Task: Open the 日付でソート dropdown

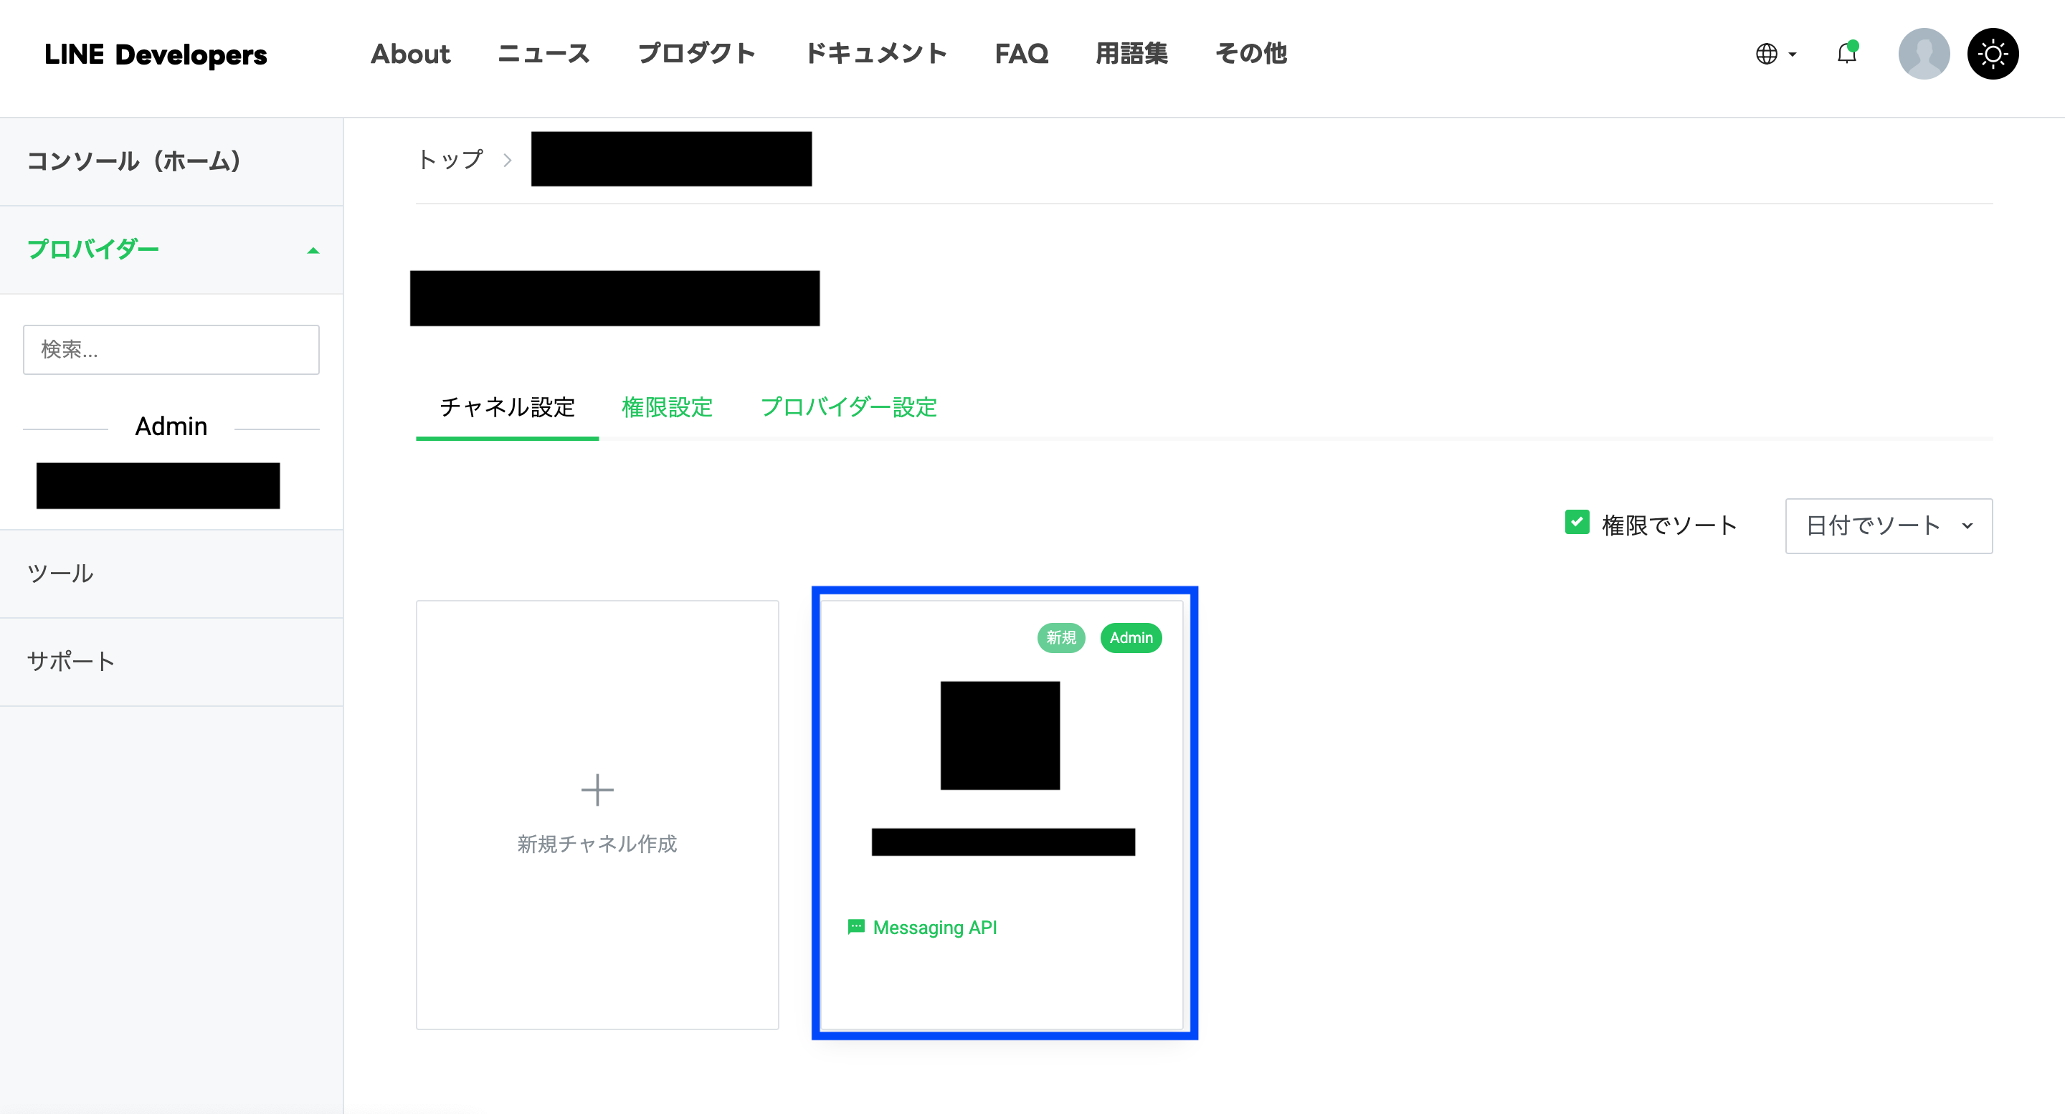Action: 1888,525
